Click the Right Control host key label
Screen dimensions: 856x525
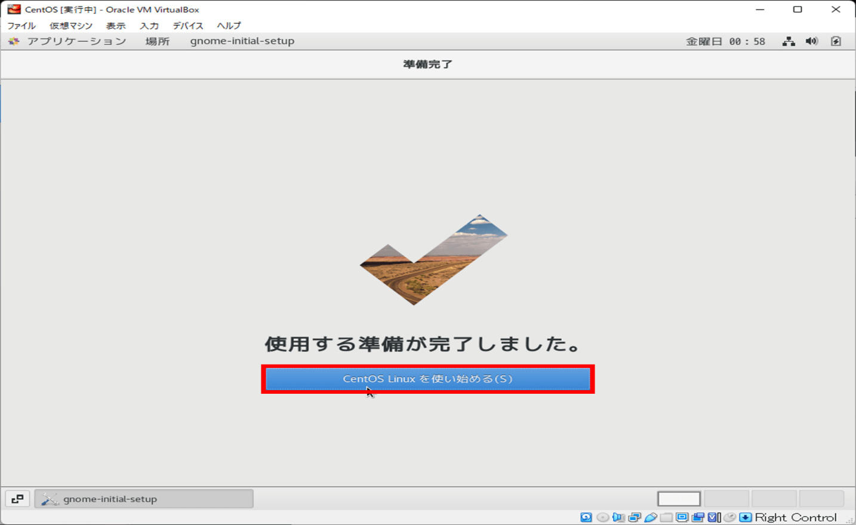tap(796, 517)
